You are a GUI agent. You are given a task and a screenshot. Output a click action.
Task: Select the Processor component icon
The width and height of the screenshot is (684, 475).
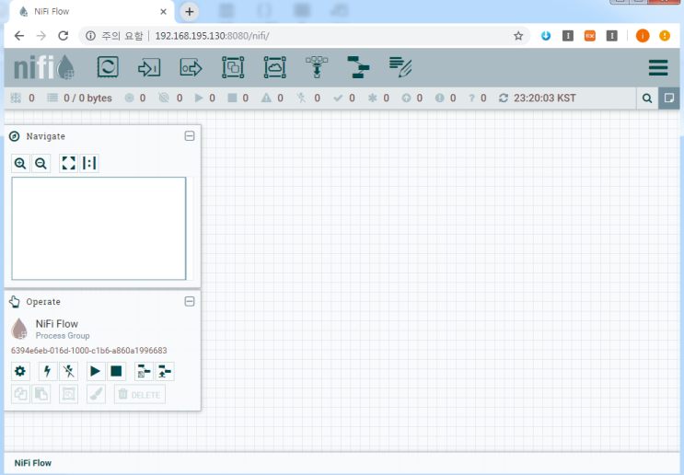pyautogui.click(x=108, y=67)
